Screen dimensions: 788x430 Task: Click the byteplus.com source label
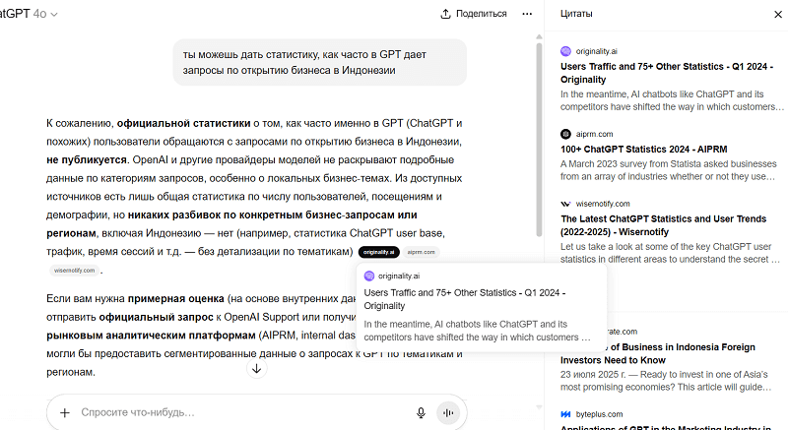[599, 414]
